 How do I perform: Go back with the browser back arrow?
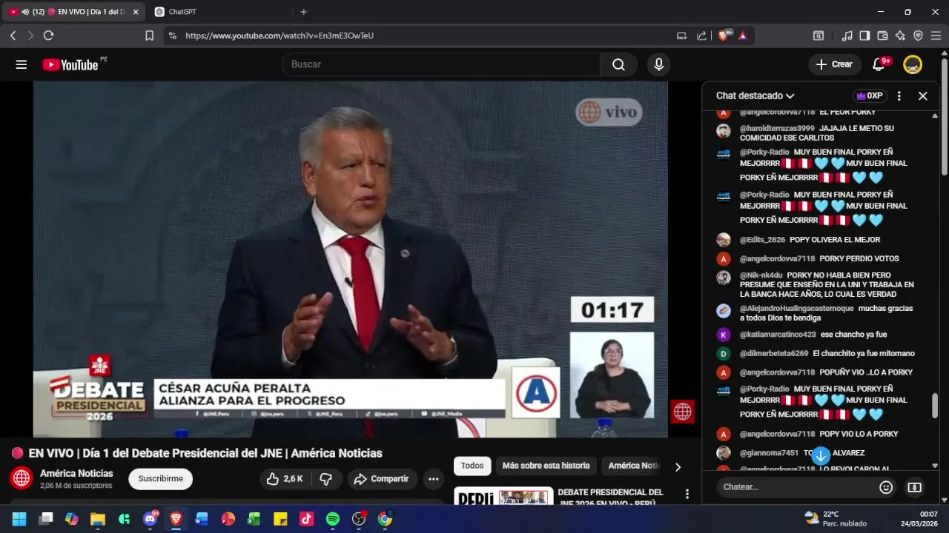click(x=13, y=35)
